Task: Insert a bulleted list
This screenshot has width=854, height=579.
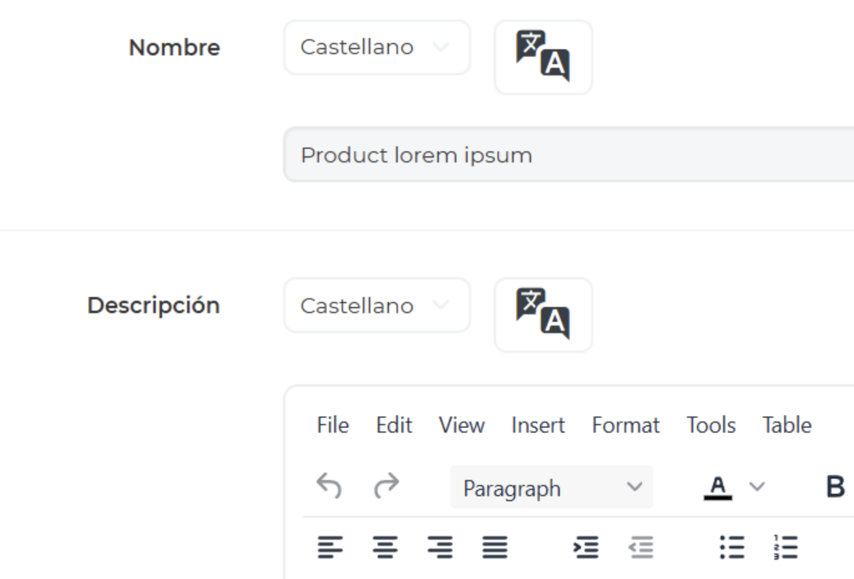Action: [x=732, y=547]
